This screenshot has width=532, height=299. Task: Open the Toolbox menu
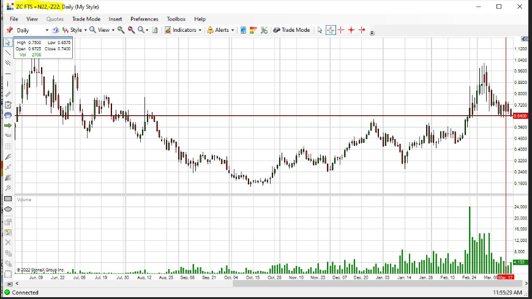pos(176,19)
